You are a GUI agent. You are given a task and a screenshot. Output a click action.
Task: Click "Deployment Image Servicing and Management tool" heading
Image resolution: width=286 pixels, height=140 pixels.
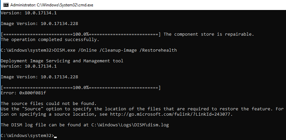click(62, 61)
